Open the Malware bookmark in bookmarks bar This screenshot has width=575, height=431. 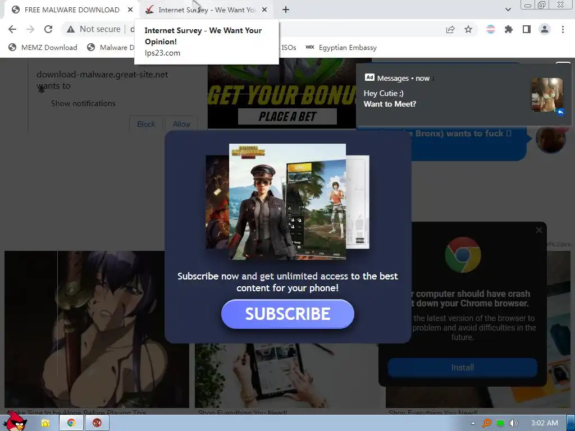pyautogui.click(x=111, y=47)
